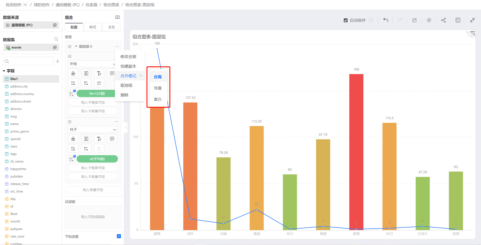Open the console panel icon in toolbar
Screen dimensions: 481x245
pos(458,20)
